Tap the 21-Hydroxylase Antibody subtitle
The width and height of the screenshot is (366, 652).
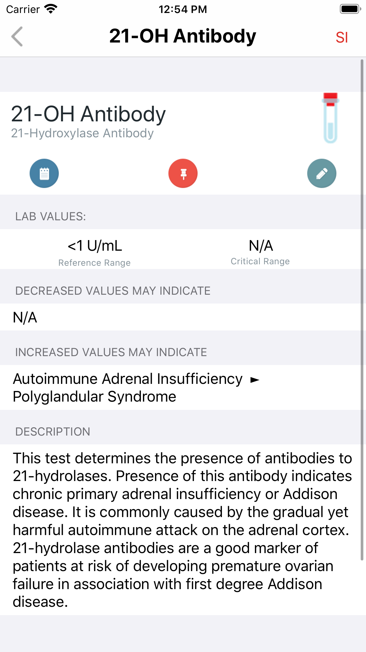pos(82,133)
